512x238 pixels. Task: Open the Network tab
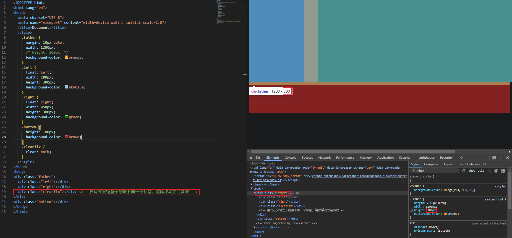[x=325, y=158]
